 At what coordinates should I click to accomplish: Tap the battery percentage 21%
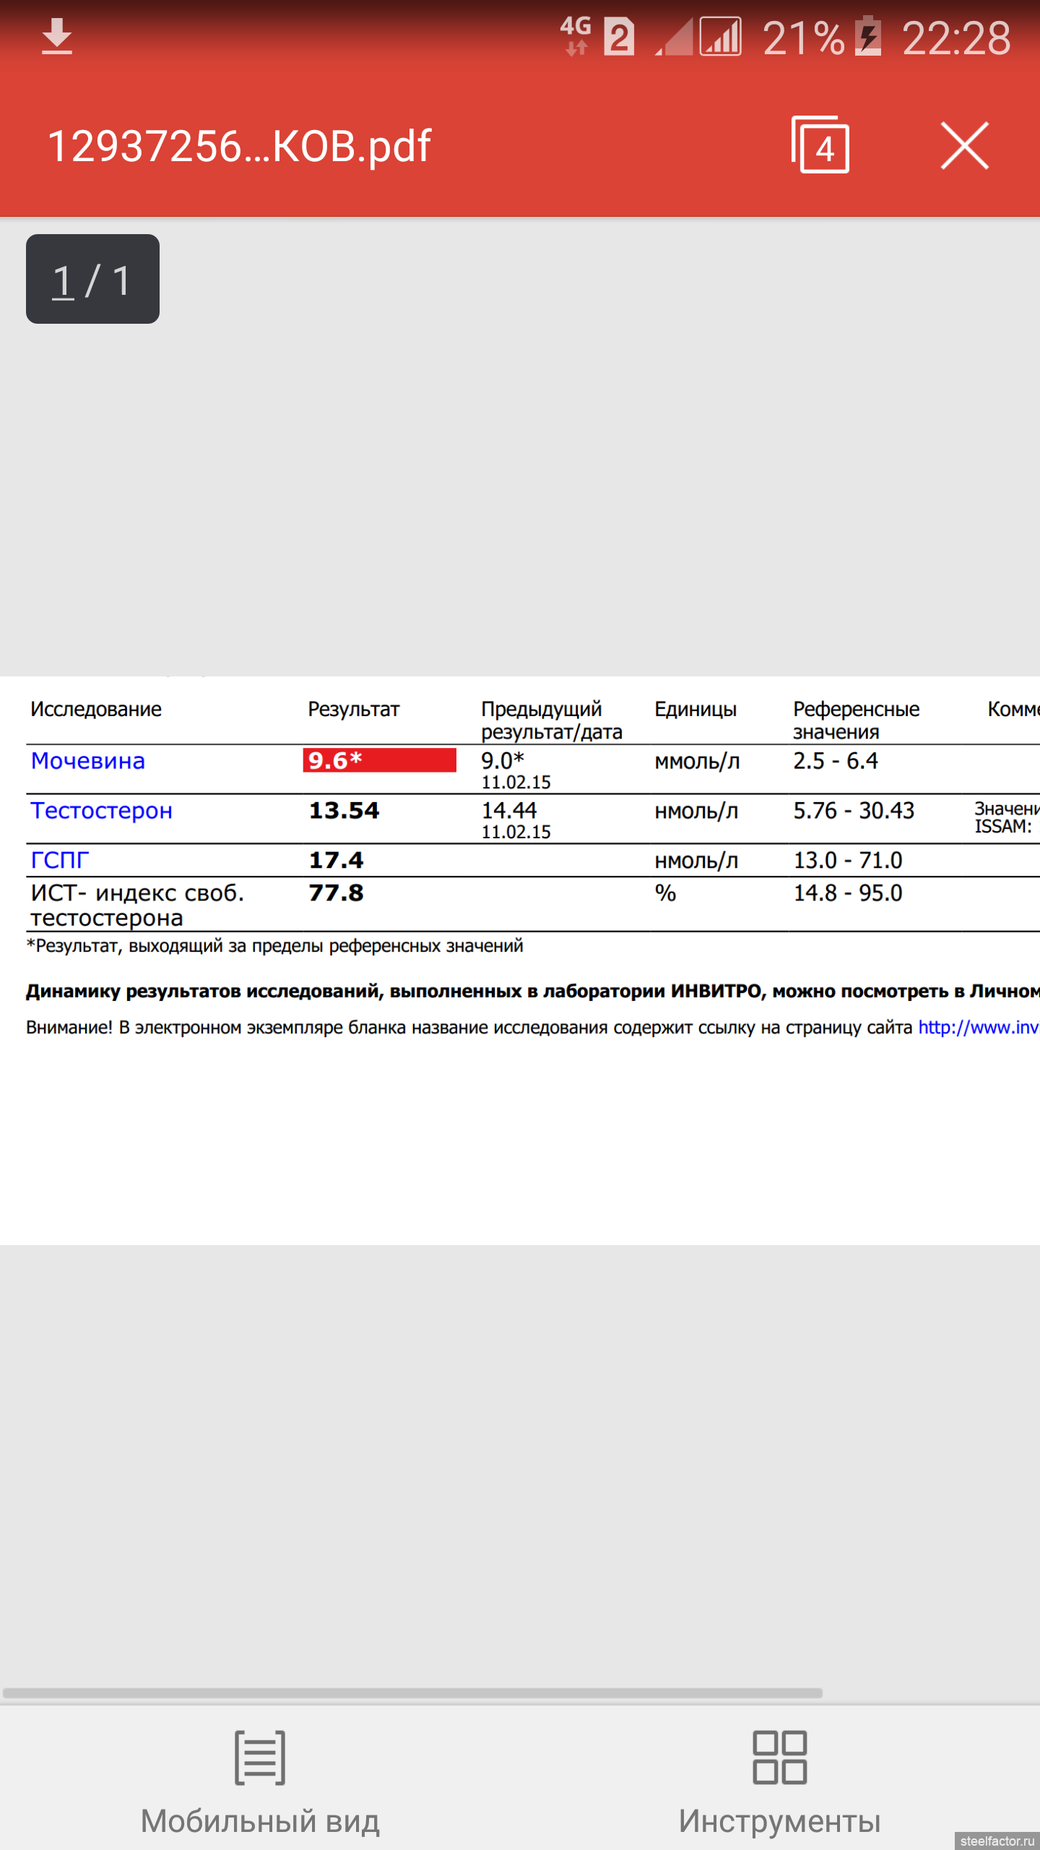803,38
